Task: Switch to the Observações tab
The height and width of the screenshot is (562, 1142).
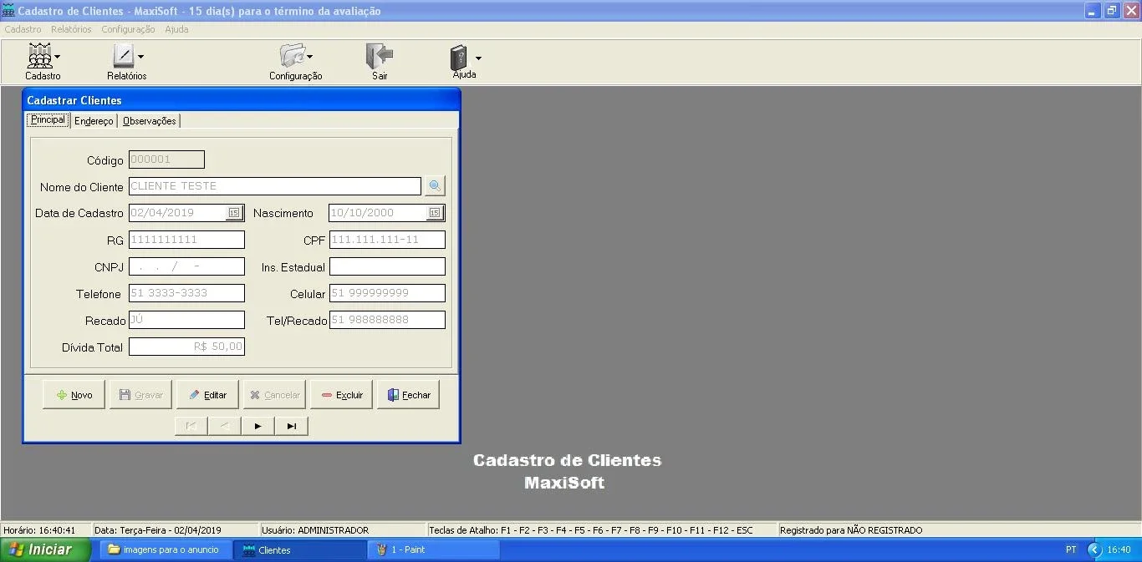Action: 150,121
